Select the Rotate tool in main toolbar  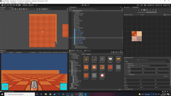click(x=8, y=5)
